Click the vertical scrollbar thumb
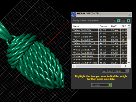The image size is (136, 102). pos(129,33)
